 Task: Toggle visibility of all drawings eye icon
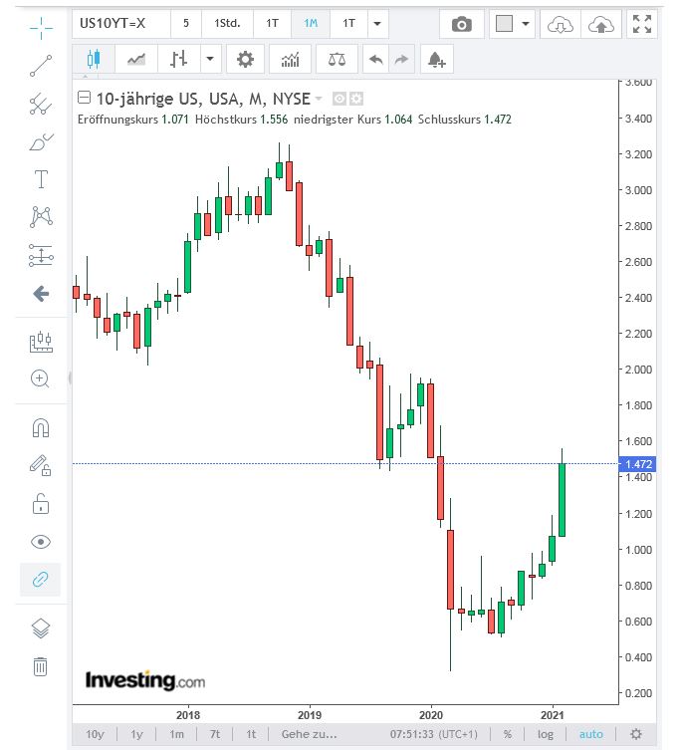coord(41,542)
